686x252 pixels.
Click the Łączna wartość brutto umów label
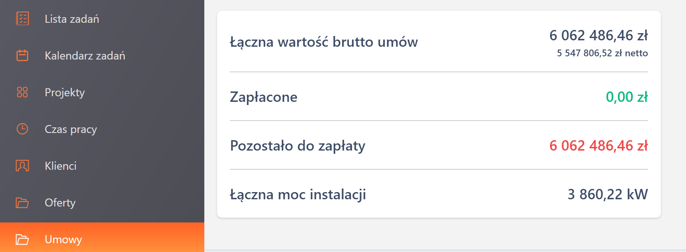(324, 42)
